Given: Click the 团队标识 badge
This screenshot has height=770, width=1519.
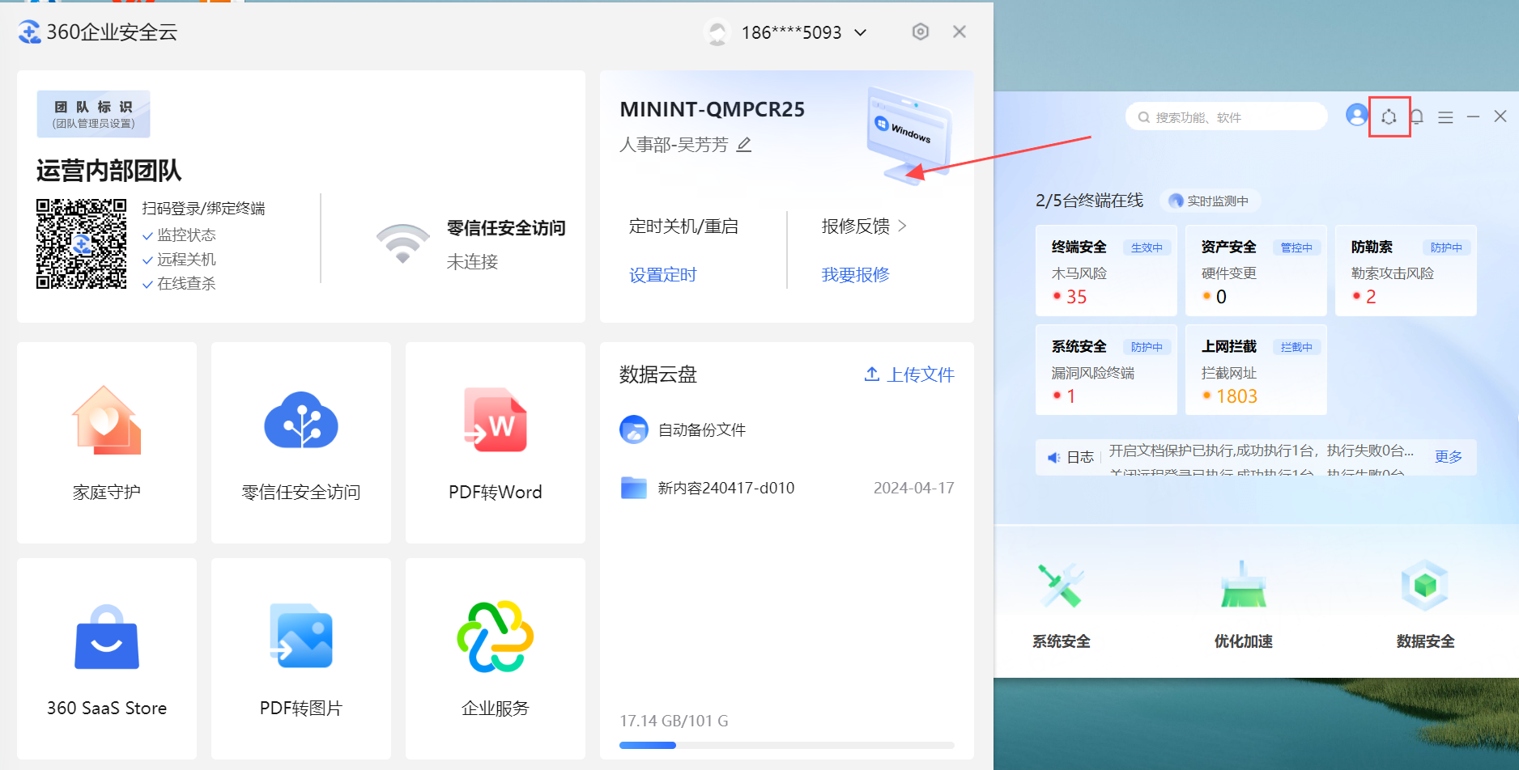Looking at the screenshot, I should point(93,114).
